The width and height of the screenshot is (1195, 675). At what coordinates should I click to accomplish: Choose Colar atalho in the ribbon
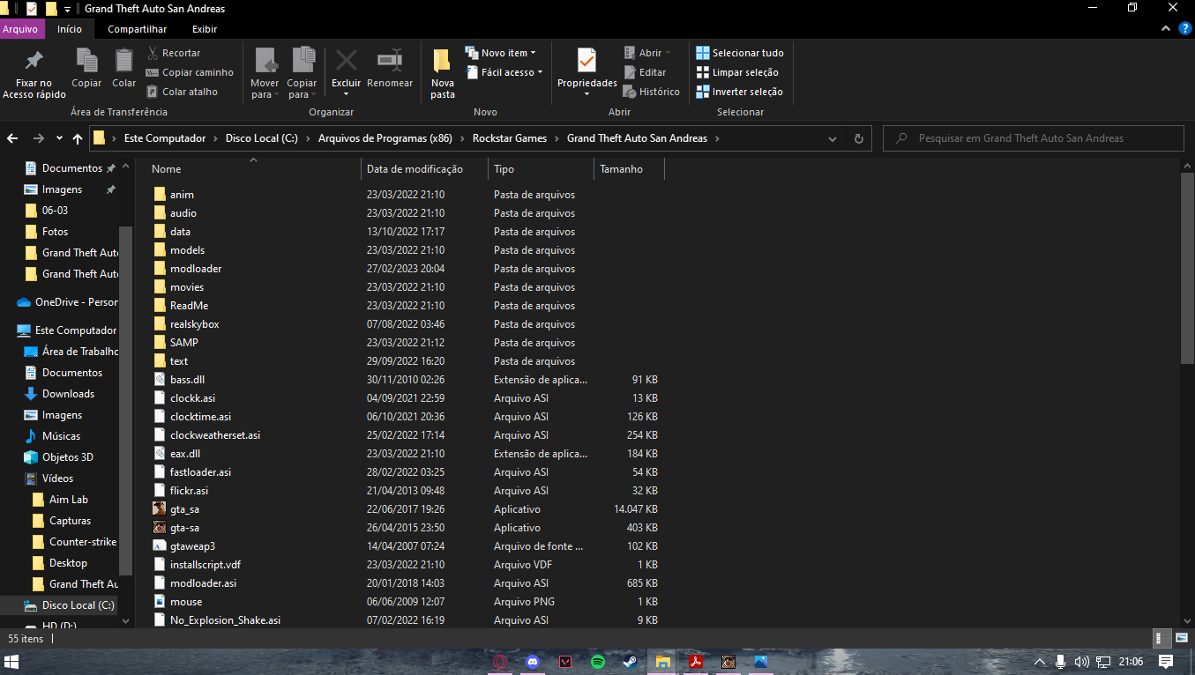pyautogui.click(x=183, y=92)
